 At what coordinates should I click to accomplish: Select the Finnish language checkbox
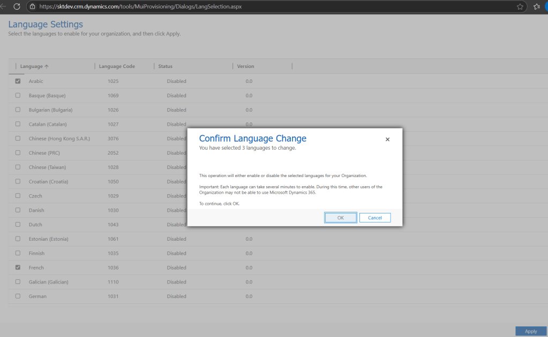tap(18, 253)
